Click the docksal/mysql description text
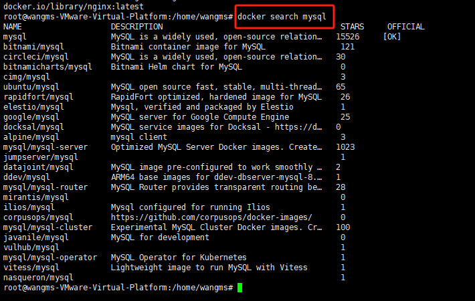 coord(216,127)
